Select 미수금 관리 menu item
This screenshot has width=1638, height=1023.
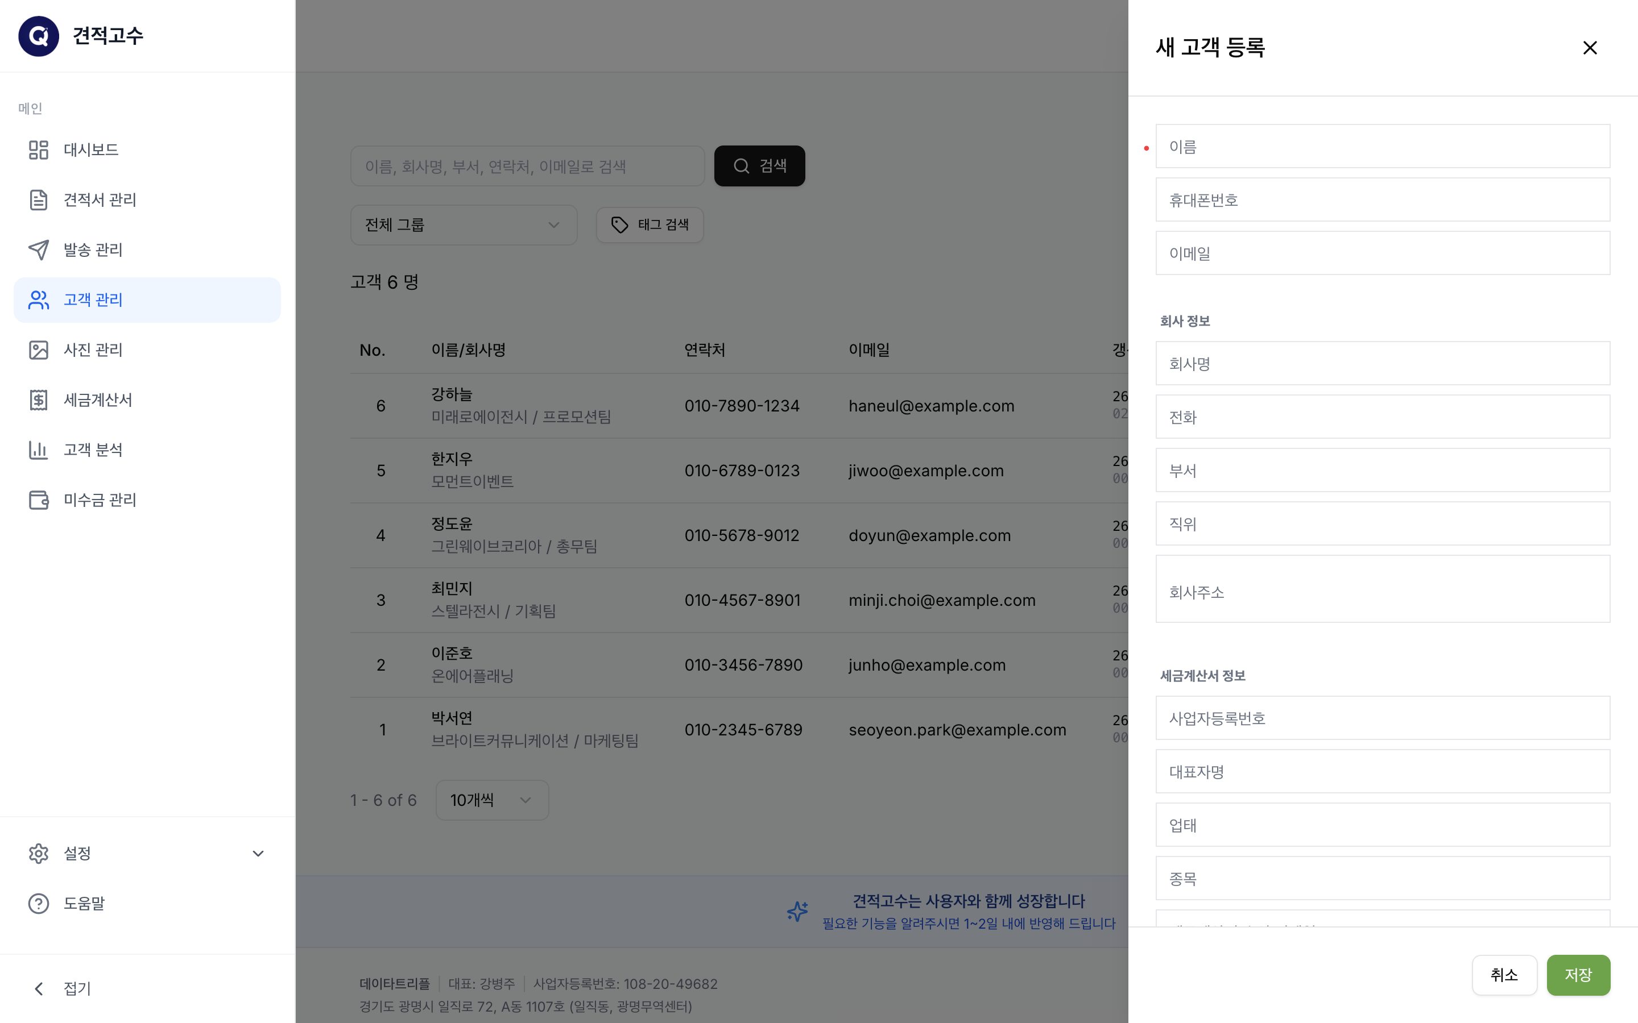pos(147,500)
